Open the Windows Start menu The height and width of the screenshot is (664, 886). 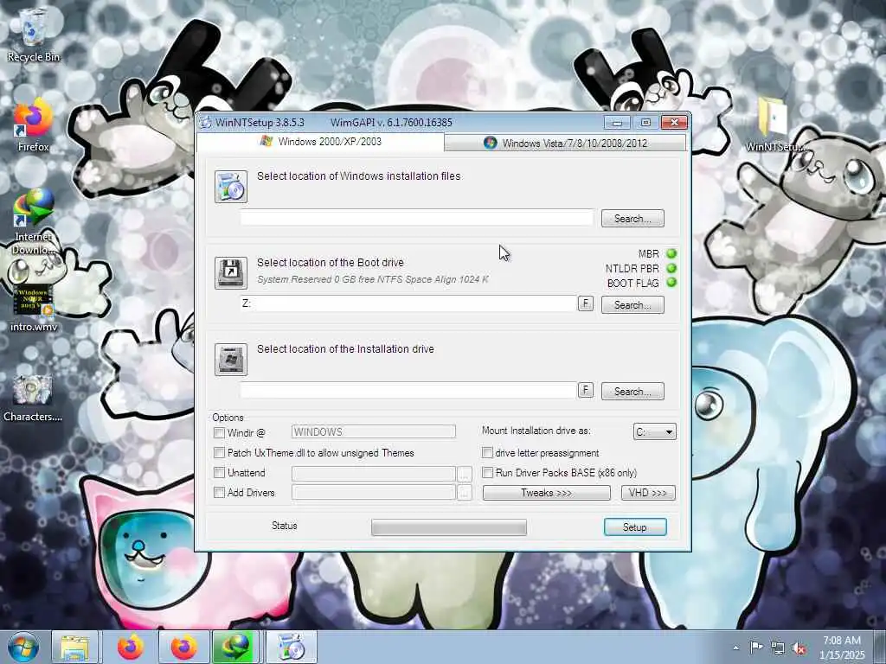22,647
